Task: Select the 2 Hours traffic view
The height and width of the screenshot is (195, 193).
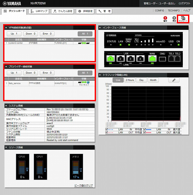Action: click(130, 80)
